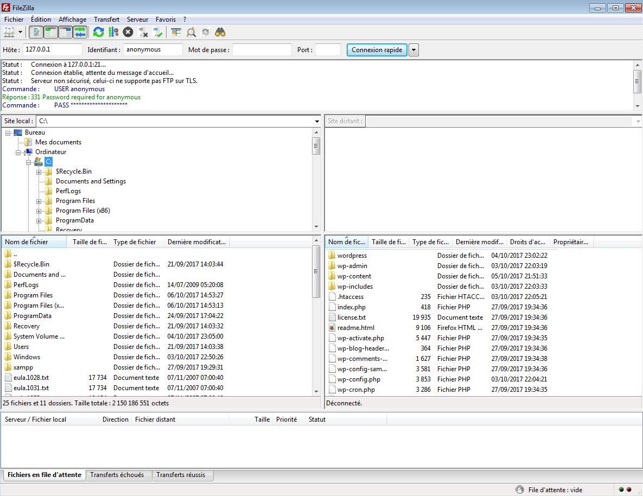Viewport: 643px width, 496px height.
Task: Select readme.html remote file
Action: click(355, 328)
